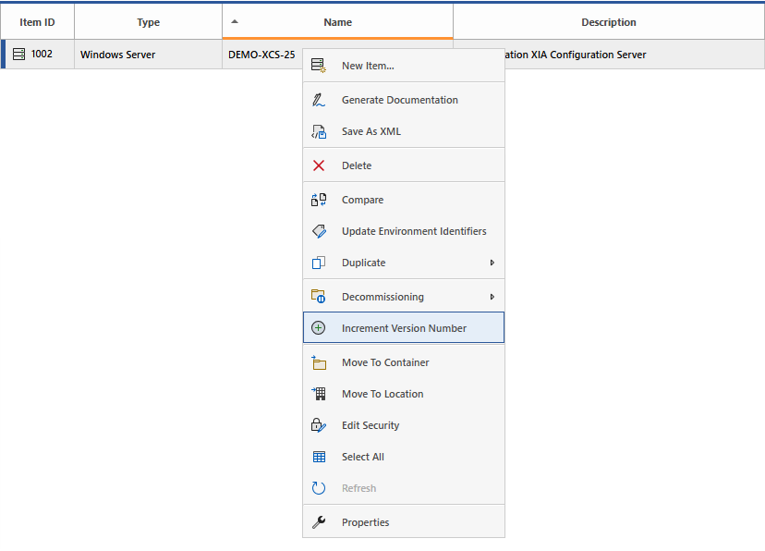Click the Move To Location building icon
The width and height of the screenshot is (765, 551).
[319, 394]
